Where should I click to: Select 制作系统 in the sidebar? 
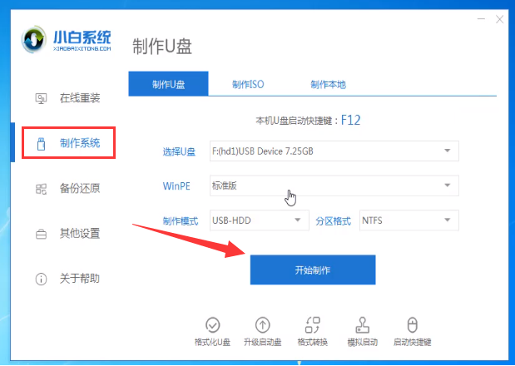coord(70,143)
